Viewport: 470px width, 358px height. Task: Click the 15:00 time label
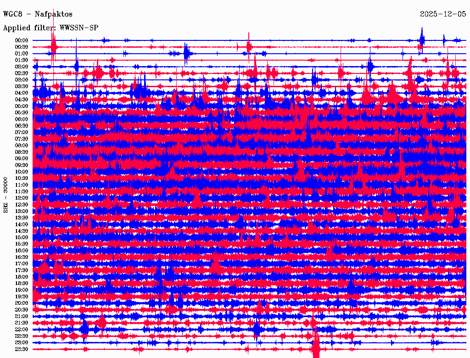click(x=22, y=237)
